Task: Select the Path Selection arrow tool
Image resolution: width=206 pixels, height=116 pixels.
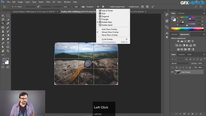Action: pos(3,47)
